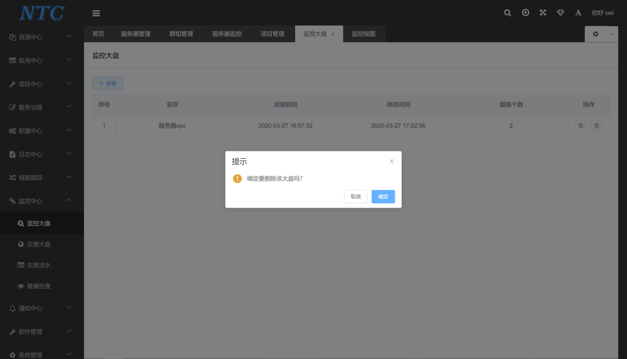Close the 监控大盘 tab via its x

(x=333, y=34)
